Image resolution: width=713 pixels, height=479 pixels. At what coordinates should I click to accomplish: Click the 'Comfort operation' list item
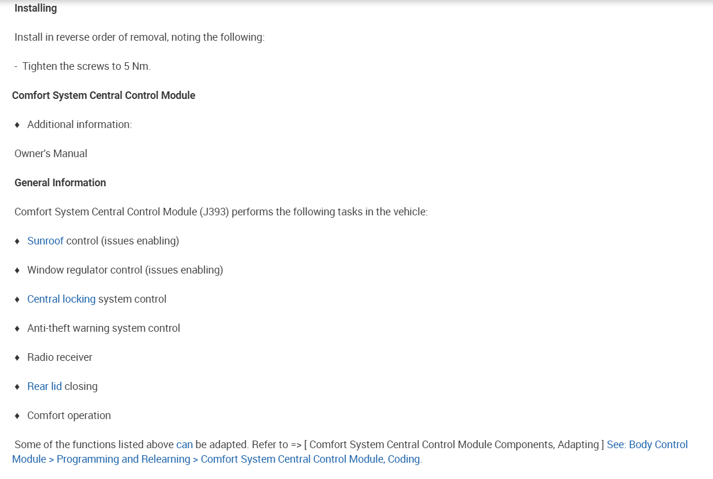(69, 416)
